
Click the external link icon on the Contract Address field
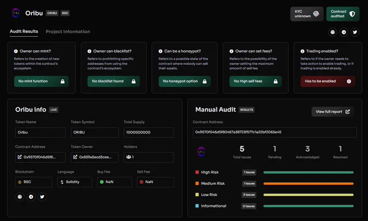(19, 157)
